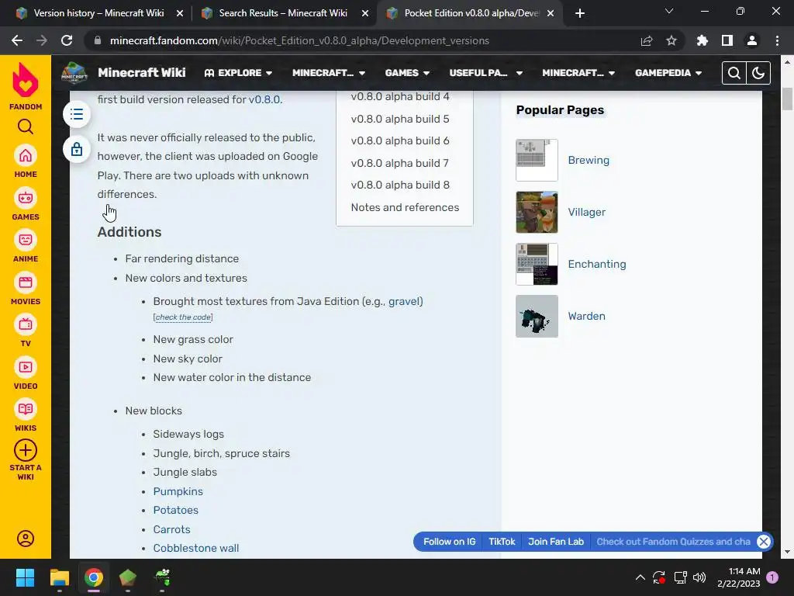Open the Warden popular page link
This screenshot has height=596, width=794.
586,316
